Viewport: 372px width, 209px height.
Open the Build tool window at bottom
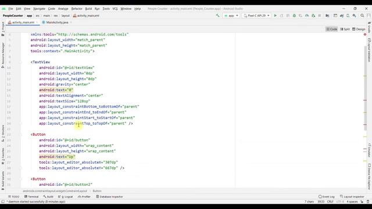click(x=48, y=197)
